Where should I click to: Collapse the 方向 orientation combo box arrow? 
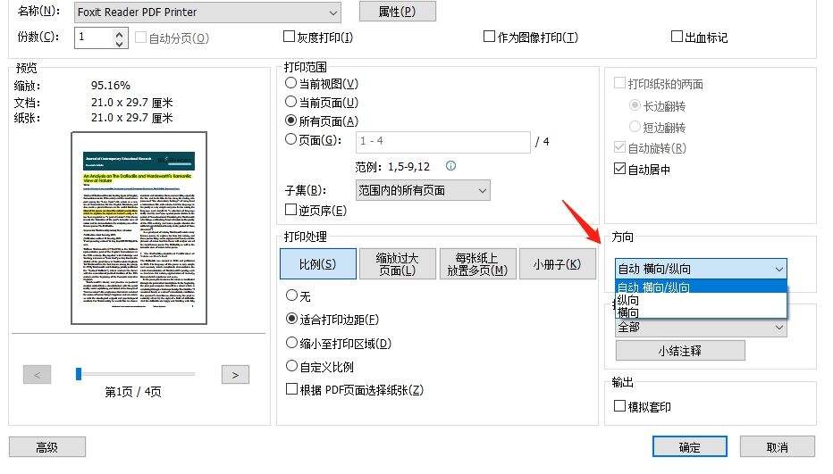point(778,269)
